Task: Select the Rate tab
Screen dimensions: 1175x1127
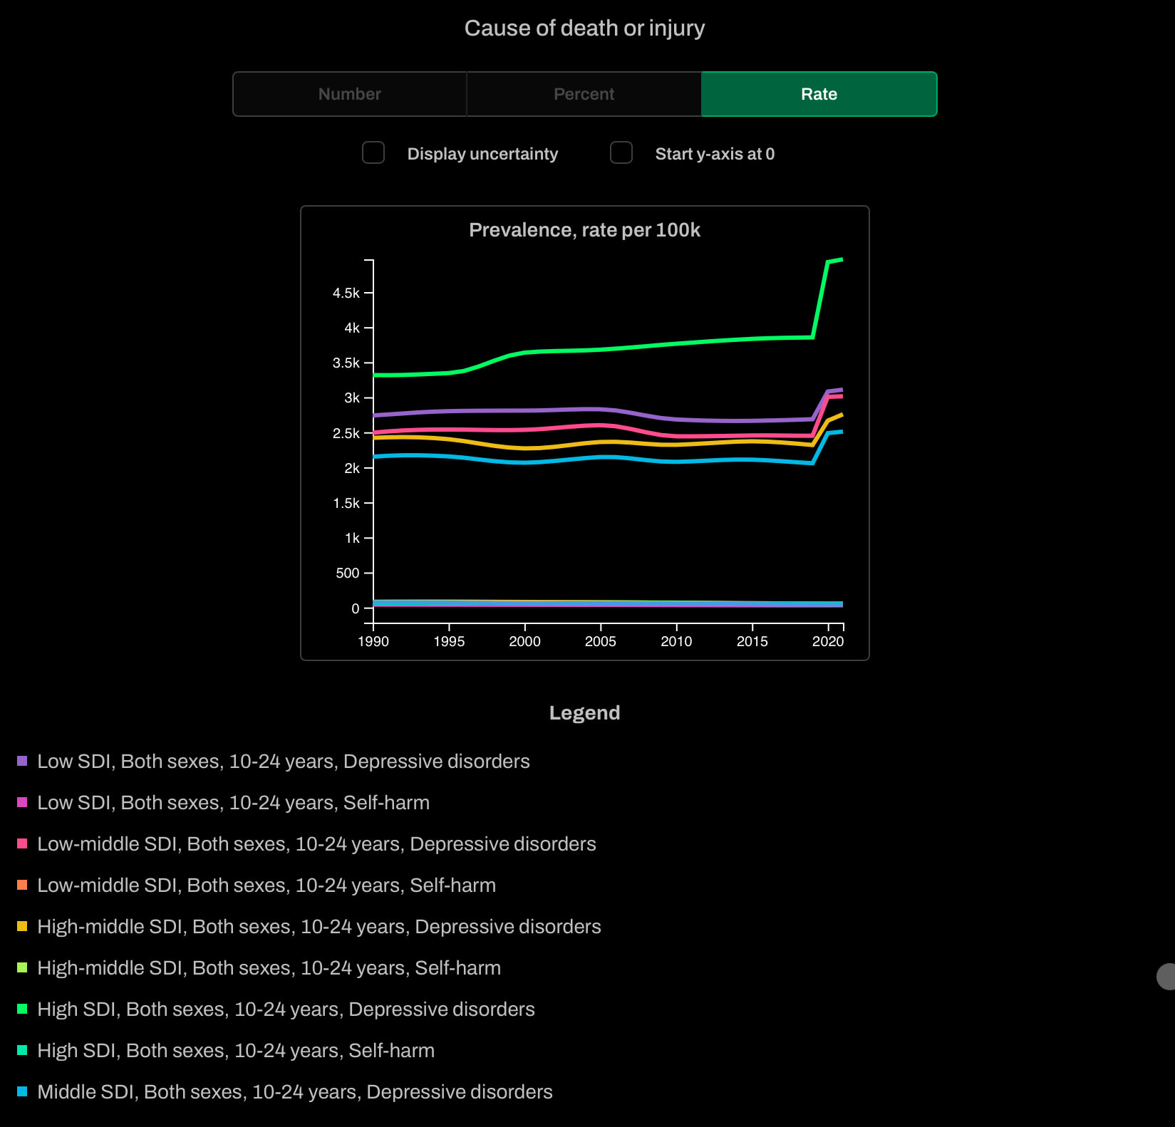Action: pyautogui.click(x=819, y=94)
